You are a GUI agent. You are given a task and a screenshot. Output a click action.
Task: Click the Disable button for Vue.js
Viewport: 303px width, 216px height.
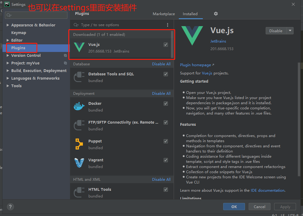pos(276,31)
